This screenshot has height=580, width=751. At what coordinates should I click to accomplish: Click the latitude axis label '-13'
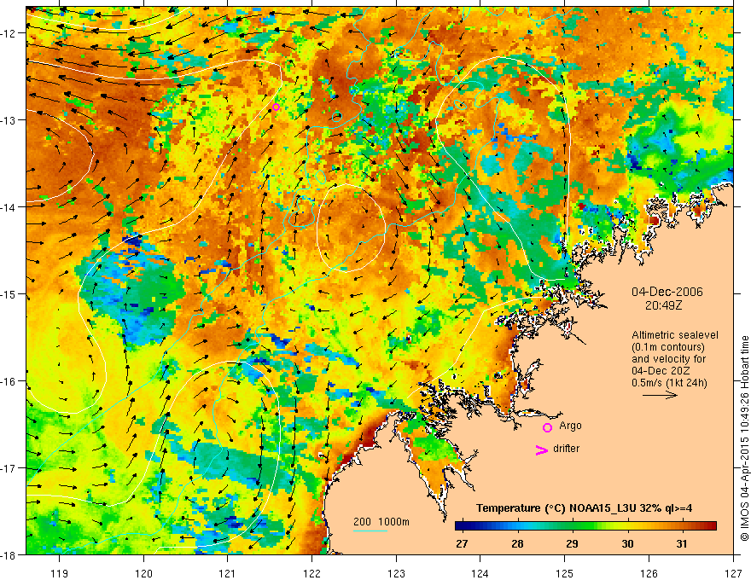pos(9,119)
